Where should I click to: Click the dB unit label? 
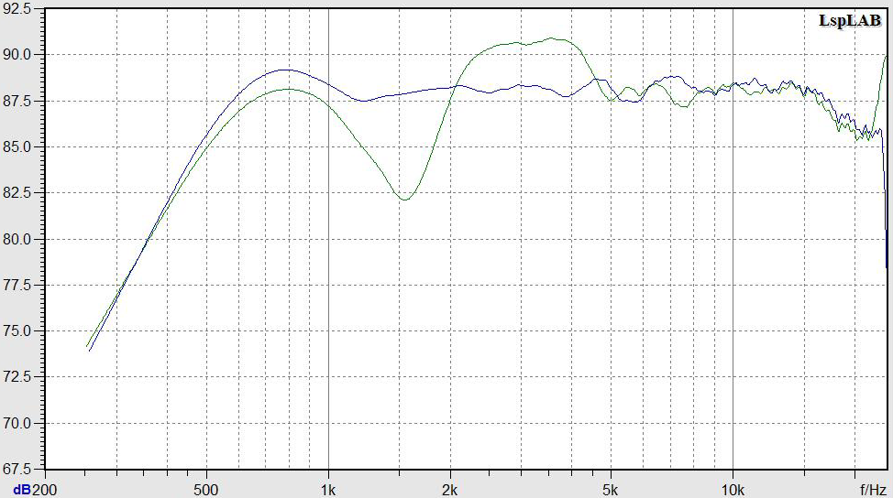click(x=22, y=490)
